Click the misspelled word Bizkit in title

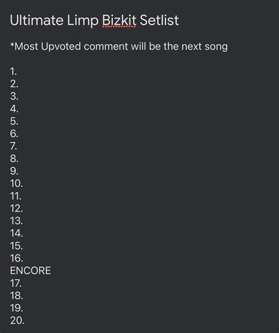pos(119,21)
